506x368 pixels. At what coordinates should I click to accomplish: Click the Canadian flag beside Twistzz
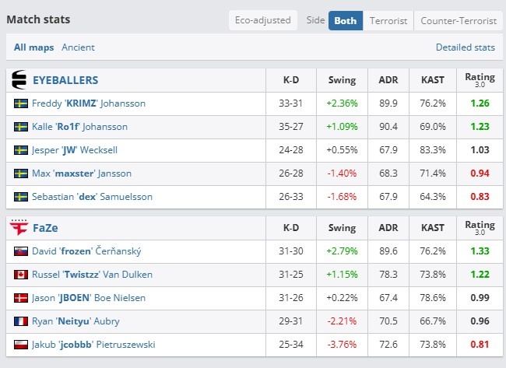21,275
